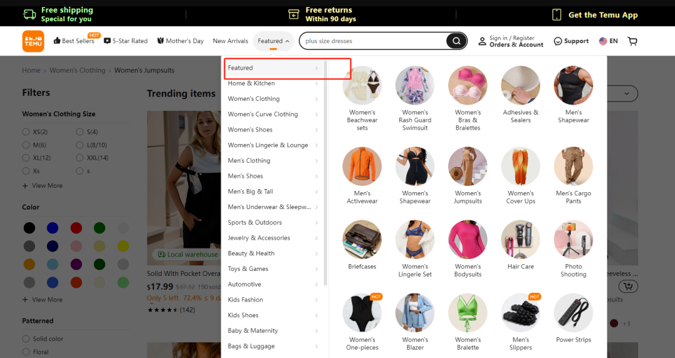Viewport: 675px width, 358px height.
Task: Click the account person icon
Action: [482, 41]
